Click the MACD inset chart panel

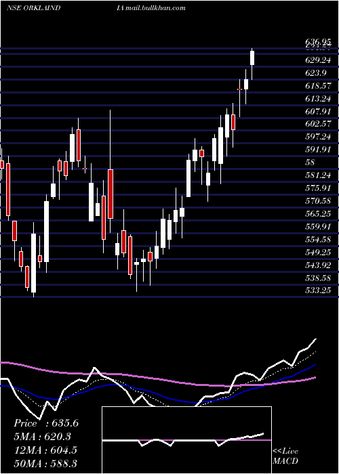(186, 440)
